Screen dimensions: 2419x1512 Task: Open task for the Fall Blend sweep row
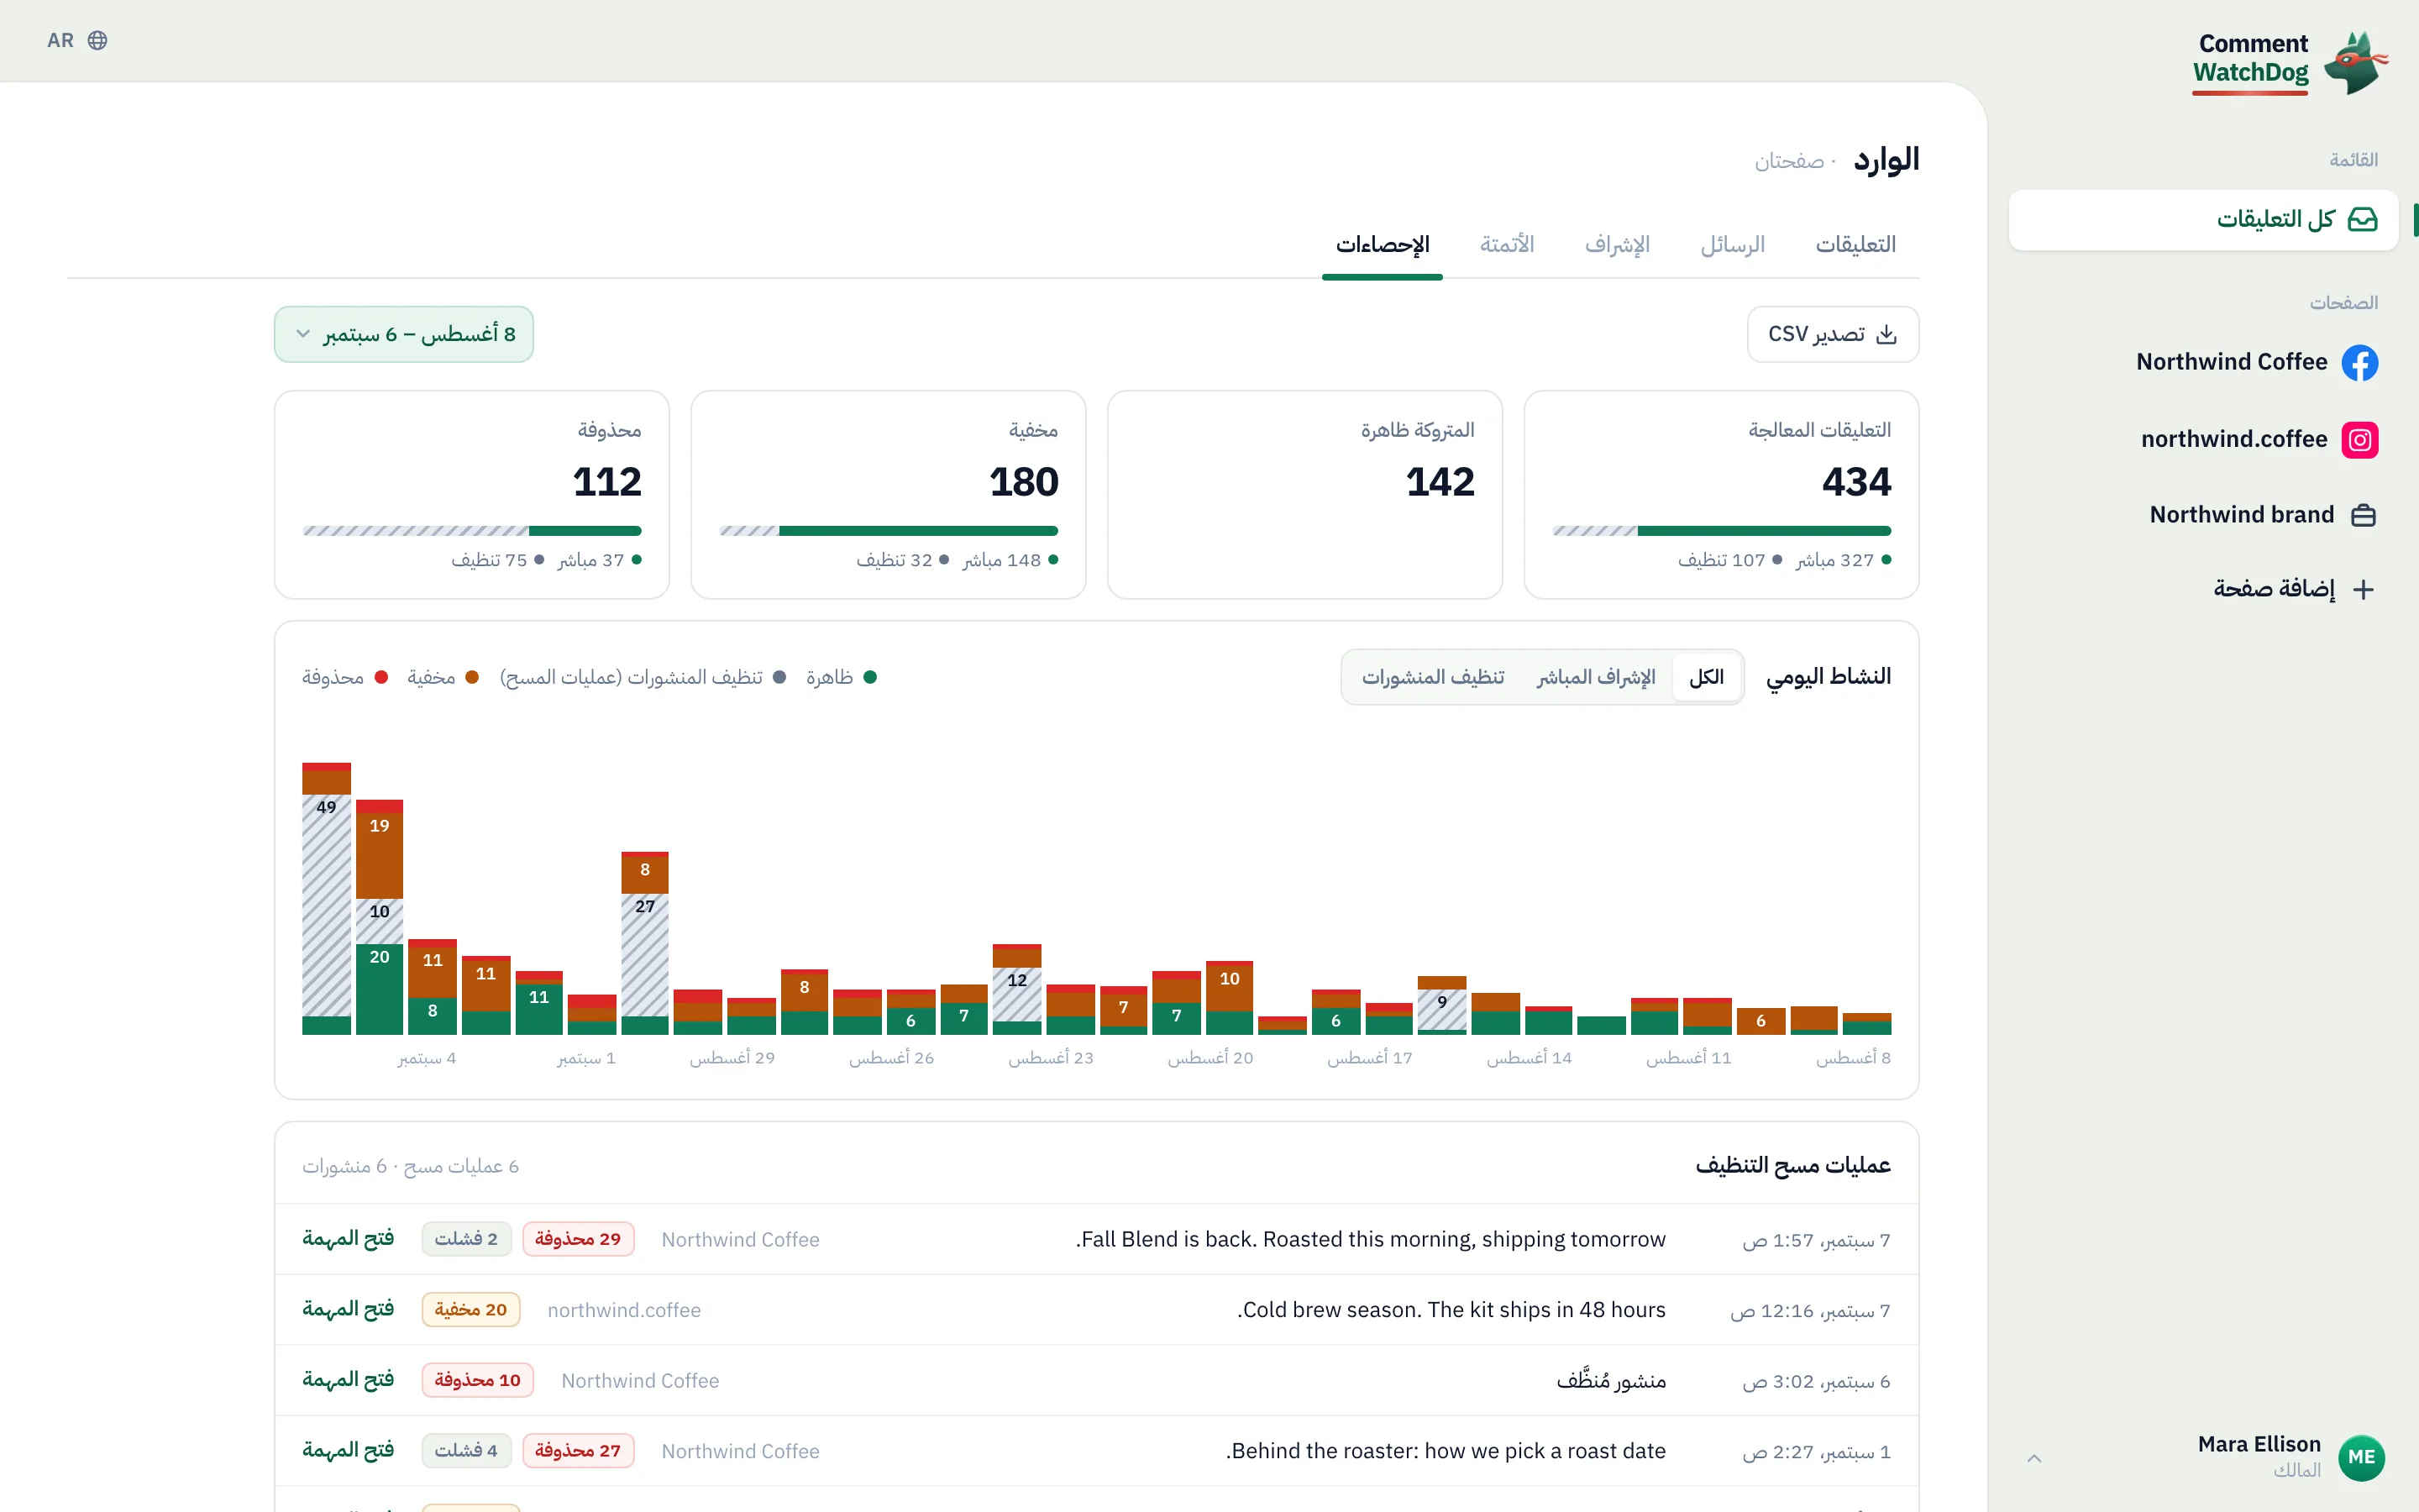click(x=348, y=1239)
